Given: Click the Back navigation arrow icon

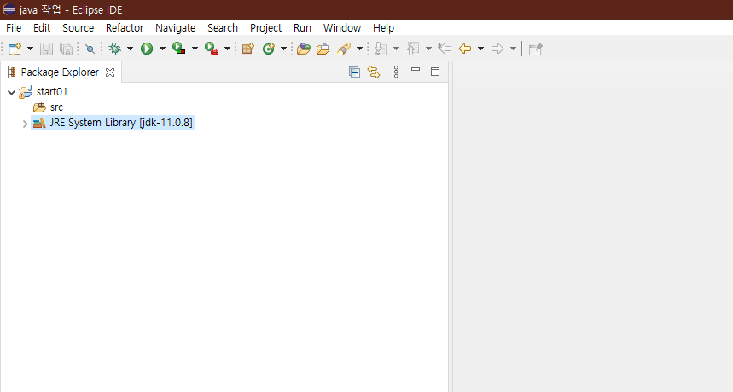Looking at the screenshot, I should coord(465,49).
